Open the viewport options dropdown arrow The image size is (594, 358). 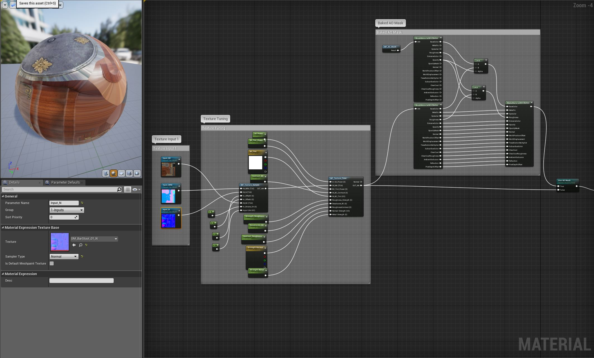click(x=5, y=5)
